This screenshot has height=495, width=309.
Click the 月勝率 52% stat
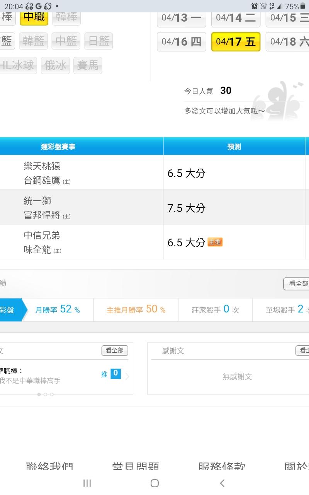[x=58, y=309]
